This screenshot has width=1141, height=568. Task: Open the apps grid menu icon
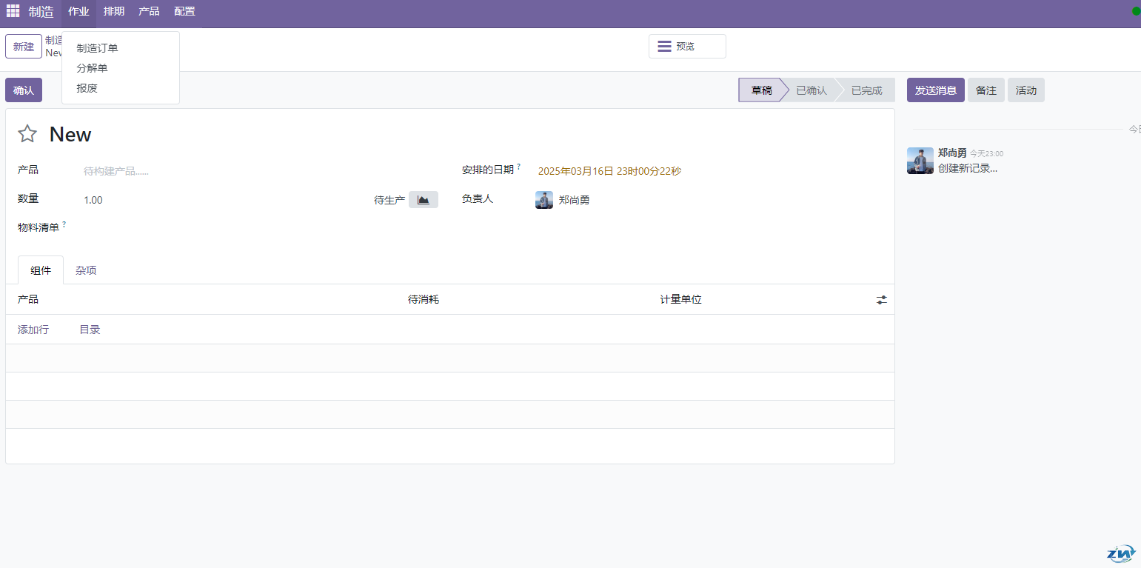13,11
